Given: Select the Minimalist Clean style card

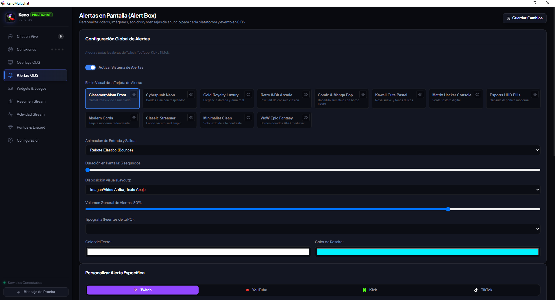Looking at the screenshot, I should coord(227,120).
